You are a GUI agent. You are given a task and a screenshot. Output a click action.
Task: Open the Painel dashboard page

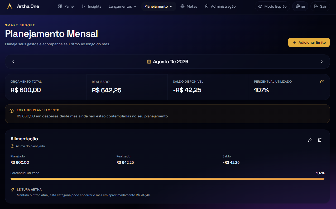coord(66,6)
